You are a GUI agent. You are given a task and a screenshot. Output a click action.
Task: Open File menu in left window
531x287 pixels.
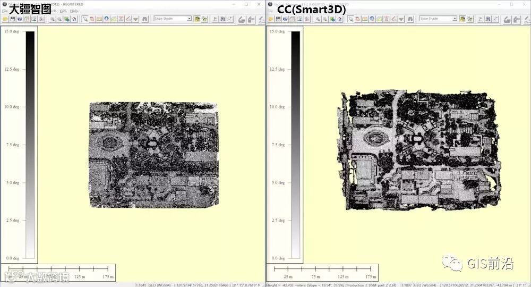pyautogui.click(x=4, y=11)
